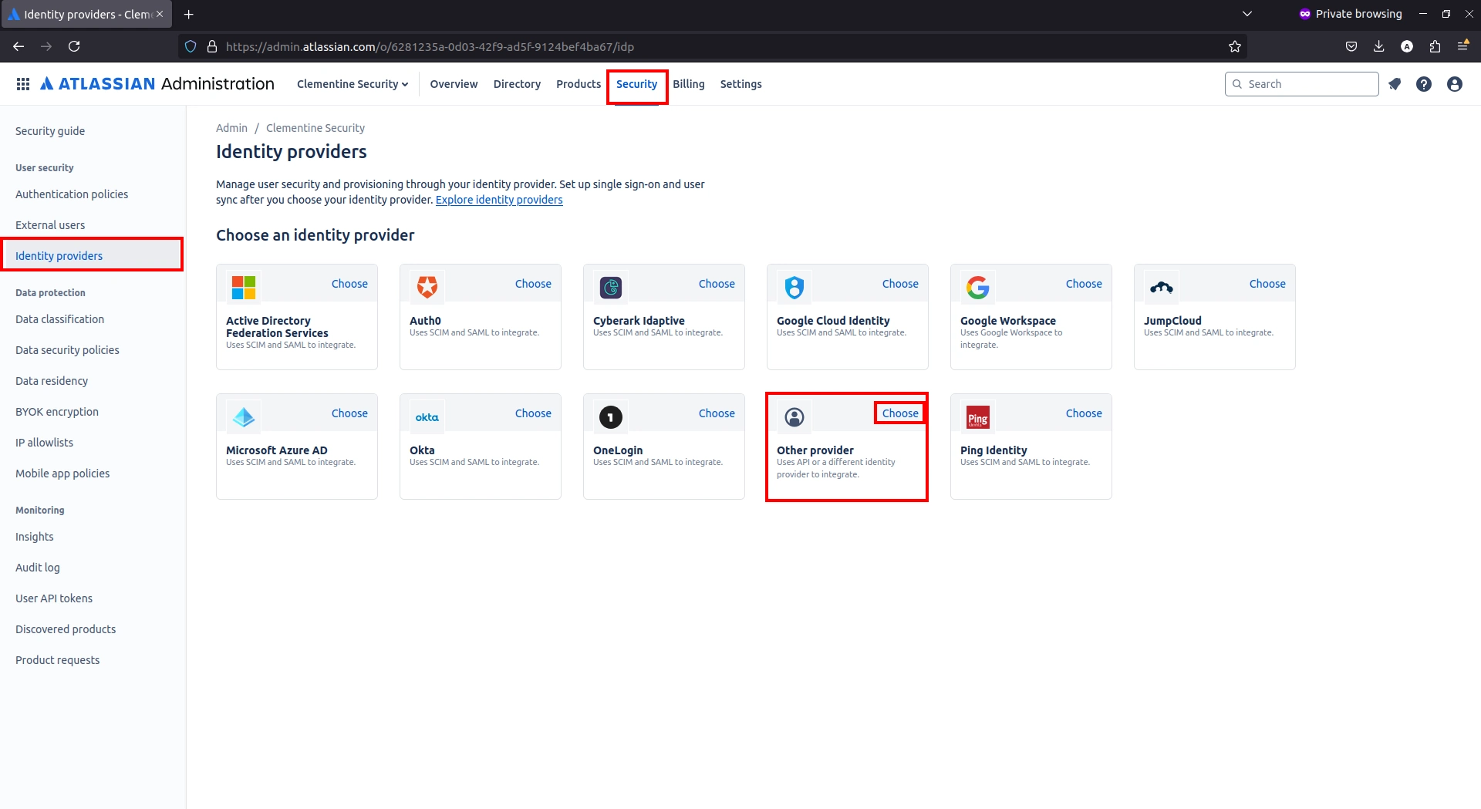Select the Auth0 logo icon

tap(427, 287)
